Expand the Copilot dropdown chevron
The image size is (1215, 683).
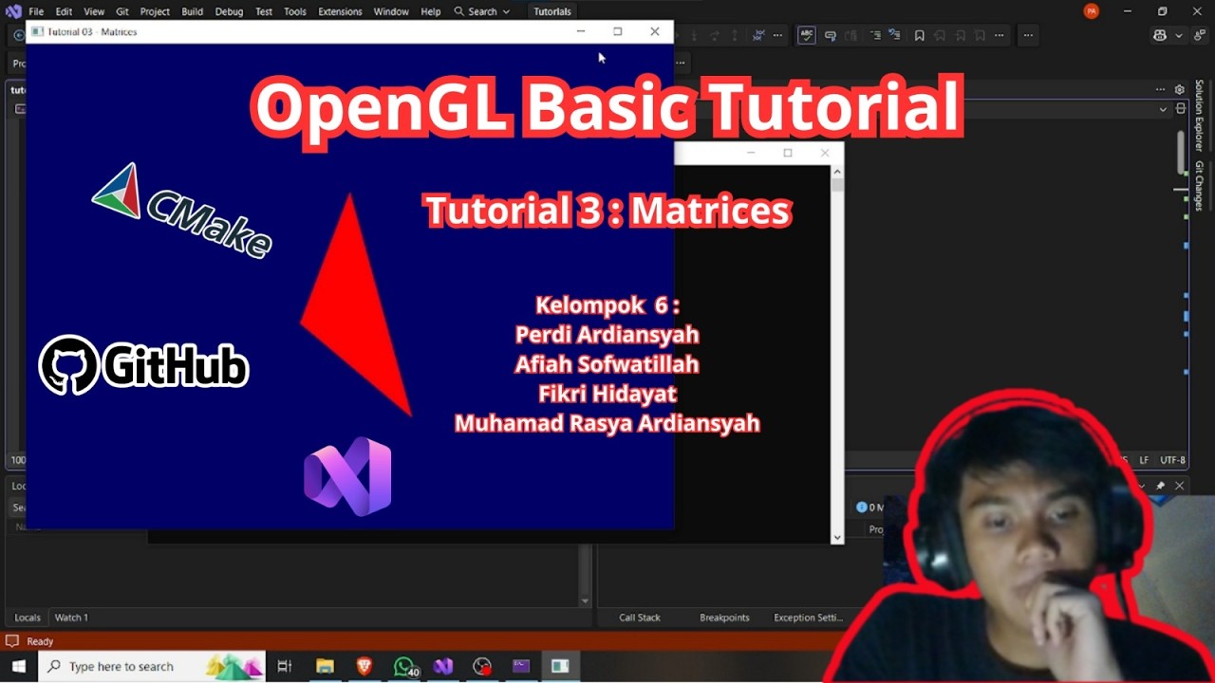click(1179, 36)
